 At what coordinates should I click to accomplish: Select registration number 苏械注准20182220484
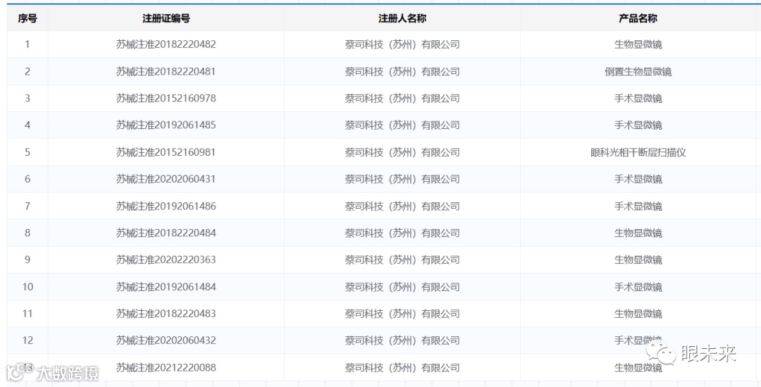[x=166, y=233]
